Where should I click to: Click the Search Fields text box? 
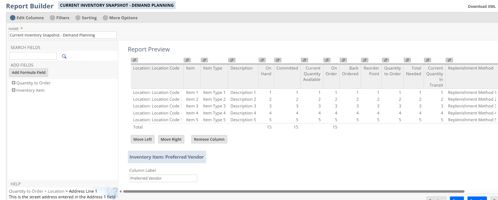33,56
